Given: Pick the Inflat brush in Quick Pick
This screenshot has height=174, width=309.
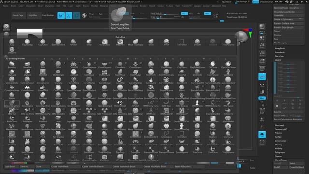Looking at the screenshot, I should click(x=89, y=42).
